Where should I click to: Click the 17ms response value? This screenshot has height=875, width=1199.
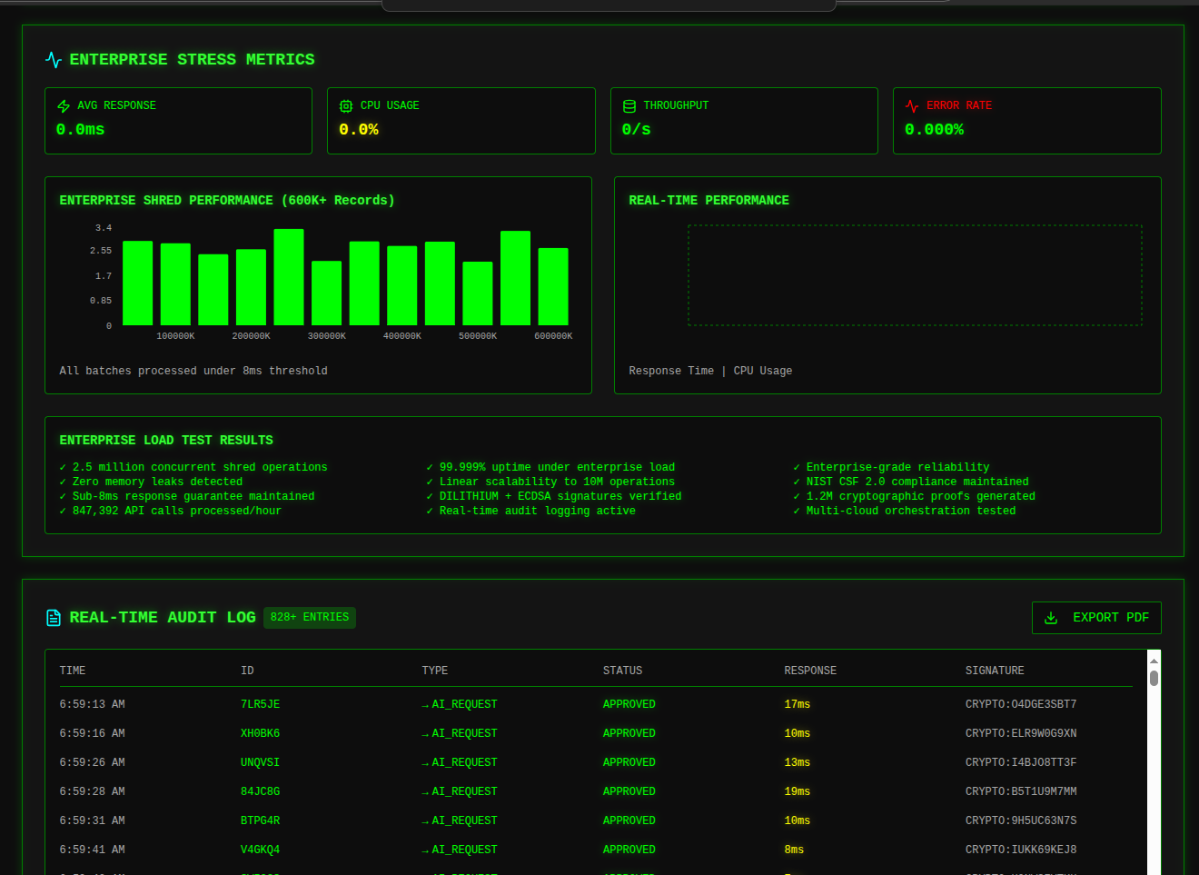tap(798, 704)
